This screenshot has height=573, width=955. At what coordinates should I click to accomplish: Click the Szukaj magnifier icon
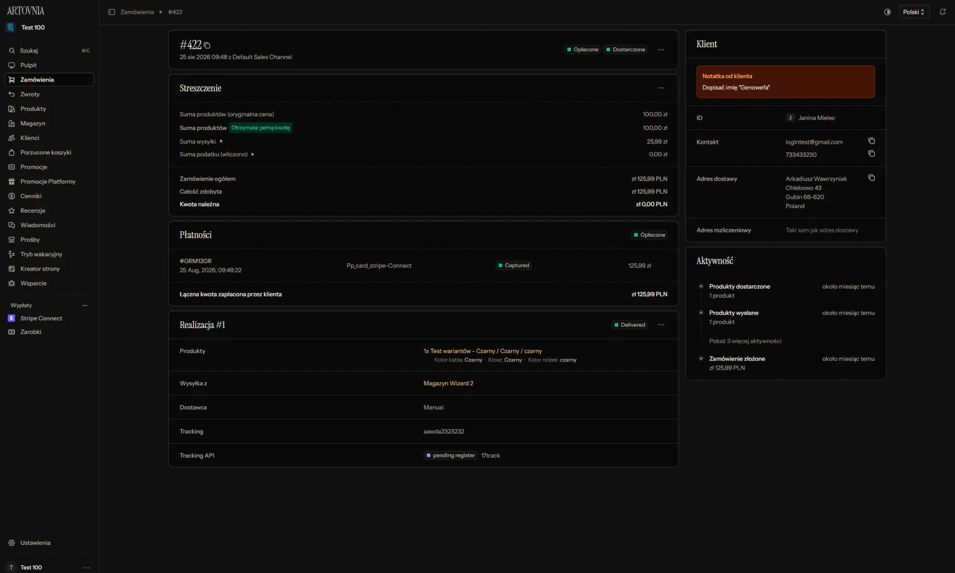(11, 51)
